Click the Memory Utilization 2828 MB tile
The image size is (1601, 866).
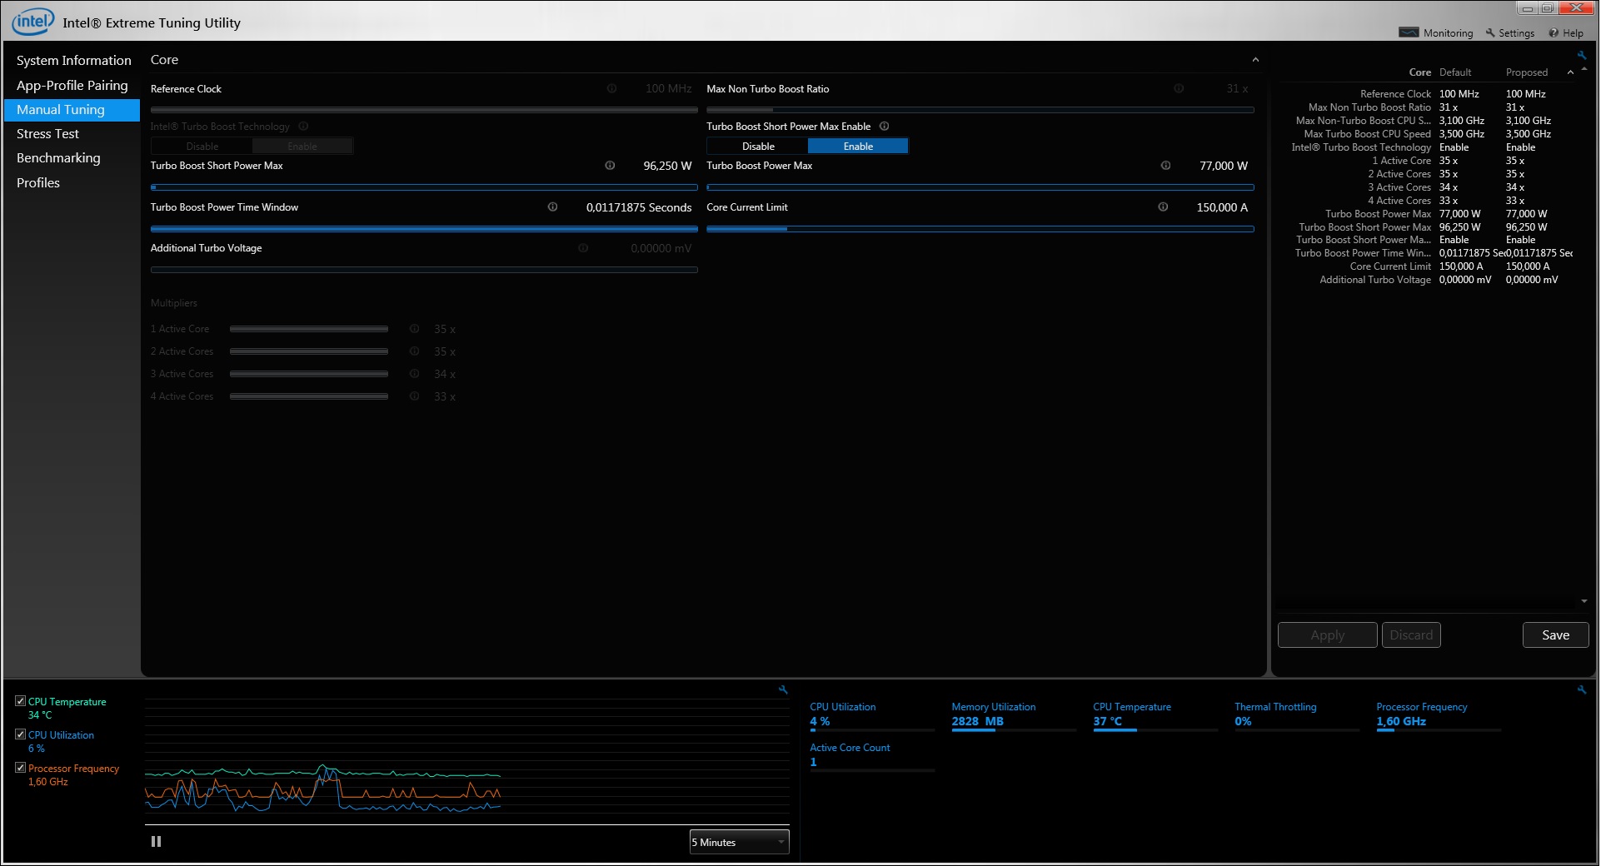pos(1014,716)
